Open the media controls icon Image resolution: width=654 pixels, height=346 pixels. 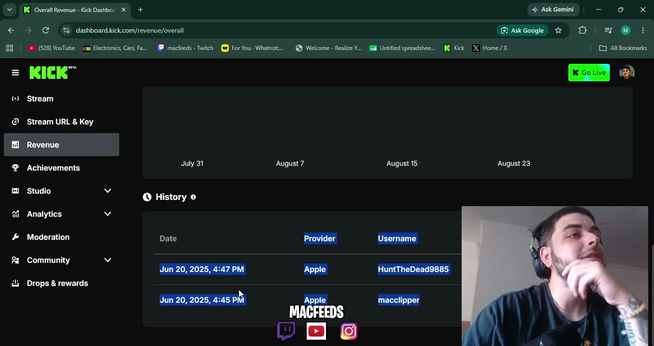pyautogui.click(x=608, y=30)
